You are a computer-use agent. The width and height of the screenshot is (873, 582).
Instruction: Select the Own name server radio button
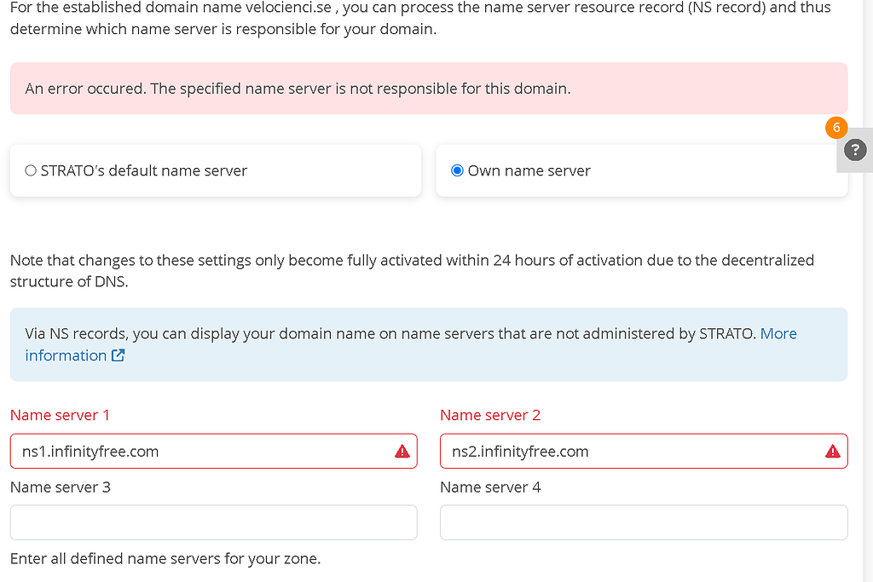(457, 171)
